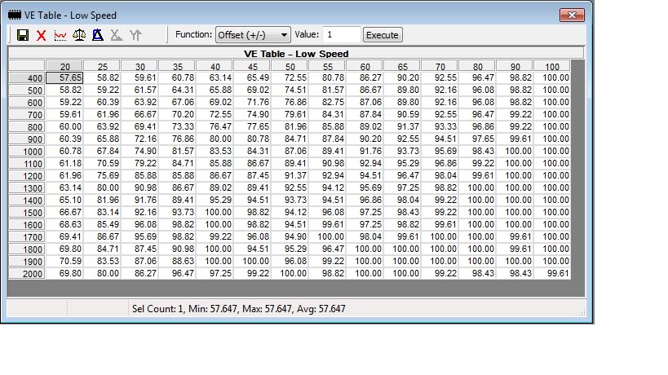668x375 pixels.
Task: Select column header 60
Action: coord(365,66)
